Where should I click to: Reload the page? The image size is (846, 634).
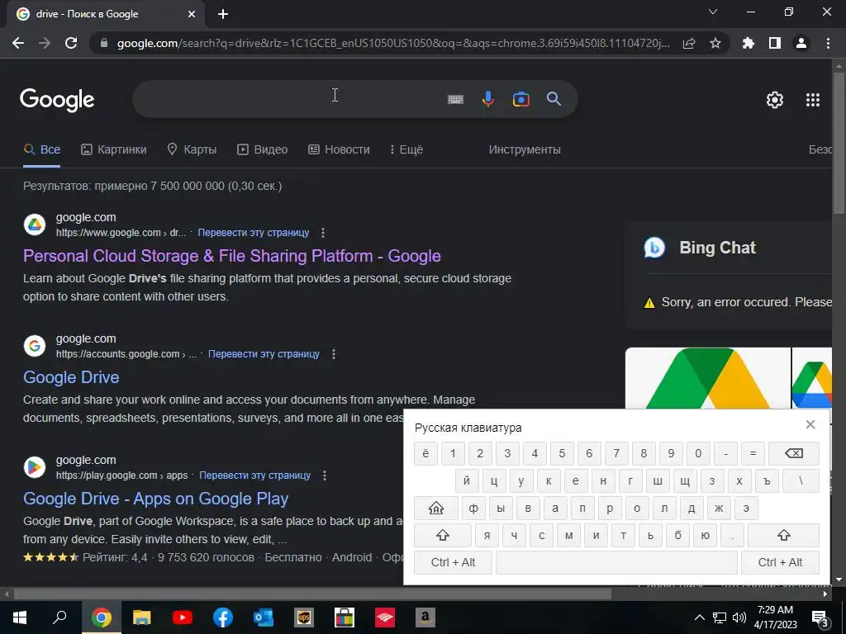(x=71, y=43)
